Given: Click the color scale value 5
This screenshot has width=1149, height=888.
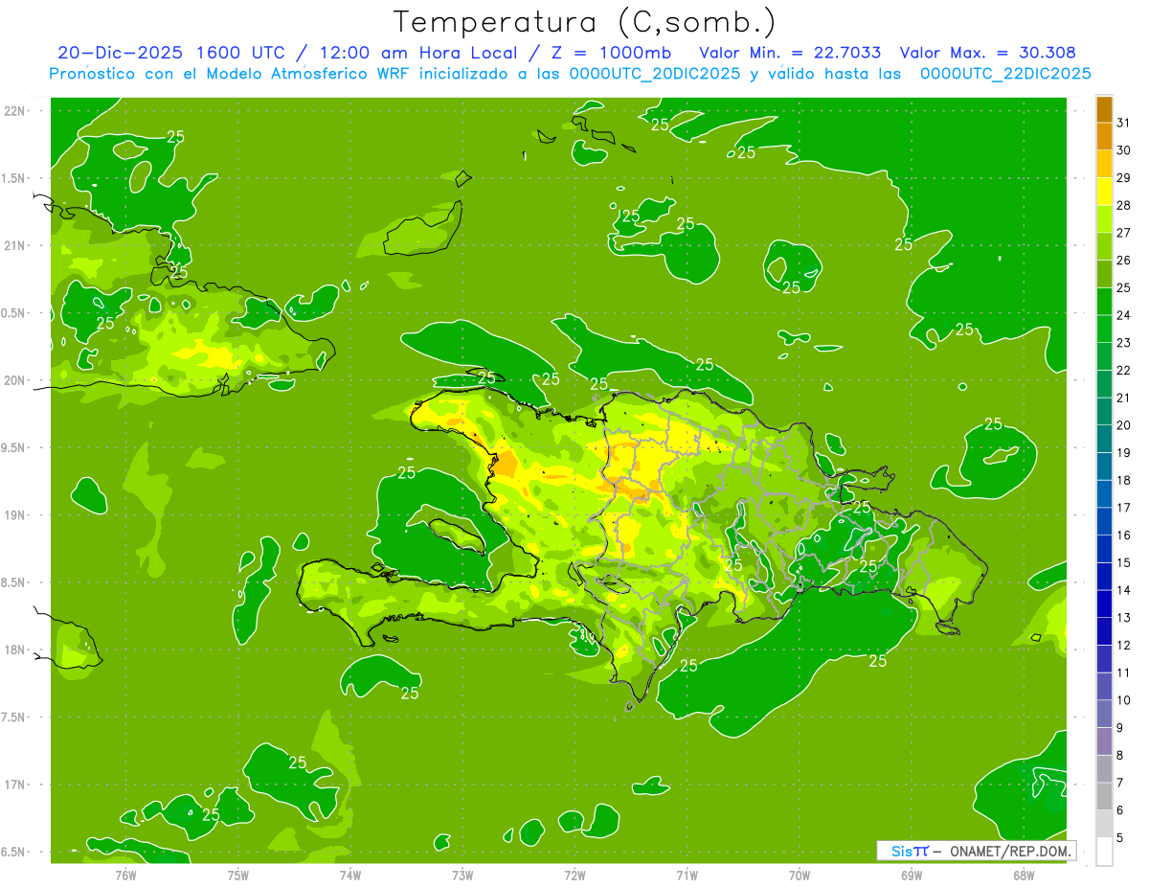Looking at the screenshot, I should coord(1120,837).
